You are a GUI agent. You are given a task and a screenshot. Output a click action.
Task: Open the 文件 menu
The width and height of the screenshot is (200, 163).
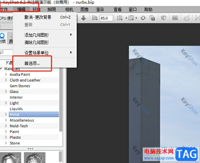[x=4, y=9]
